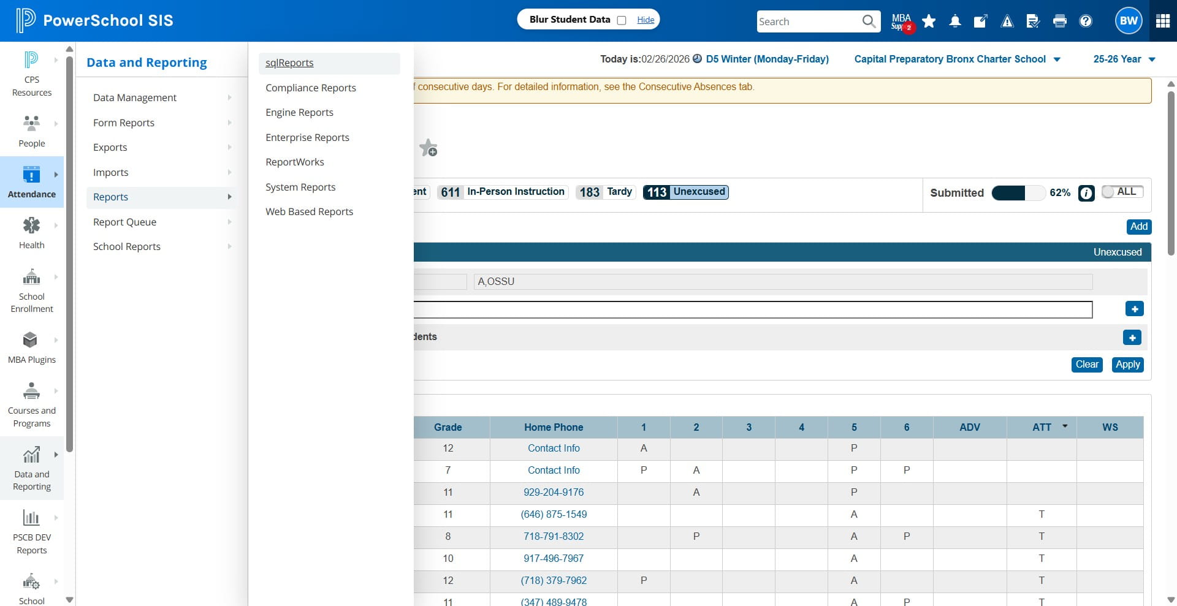Click the submitted info icon
This screenshot has width=1177, height=606.
tap(1086, 193)
